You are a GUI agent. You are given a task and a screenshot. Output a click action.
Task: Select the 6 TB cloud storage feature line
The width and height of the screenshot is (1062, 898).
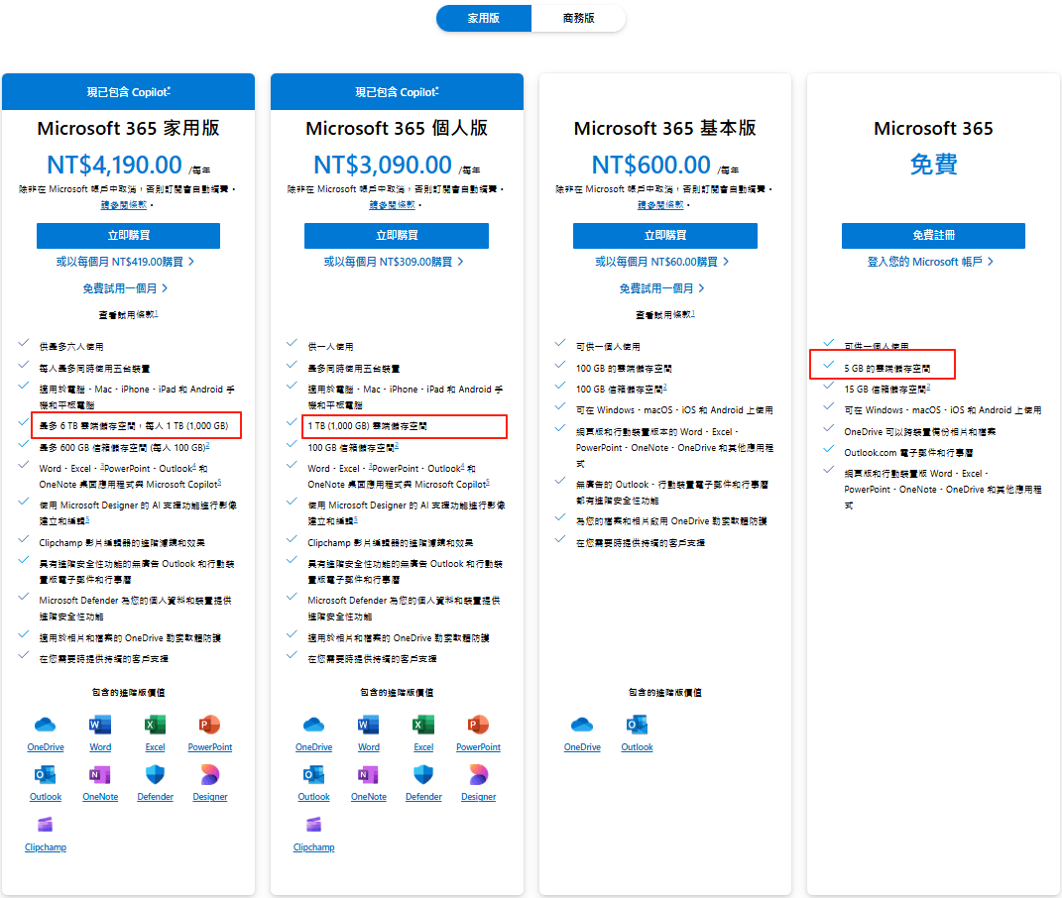coord(134,426)
